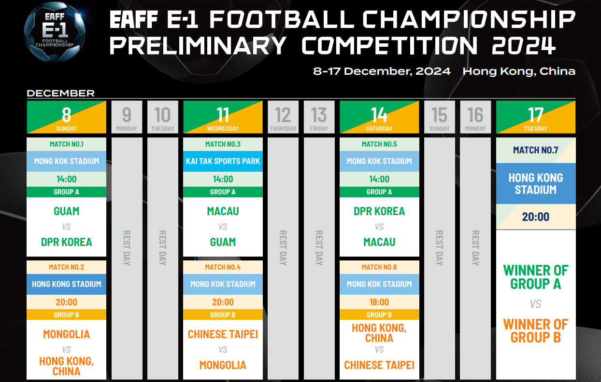Click the 18:00 kickoff time for Match No.6
Viewport: 601px width, 382px height.
tap(379, 302)
